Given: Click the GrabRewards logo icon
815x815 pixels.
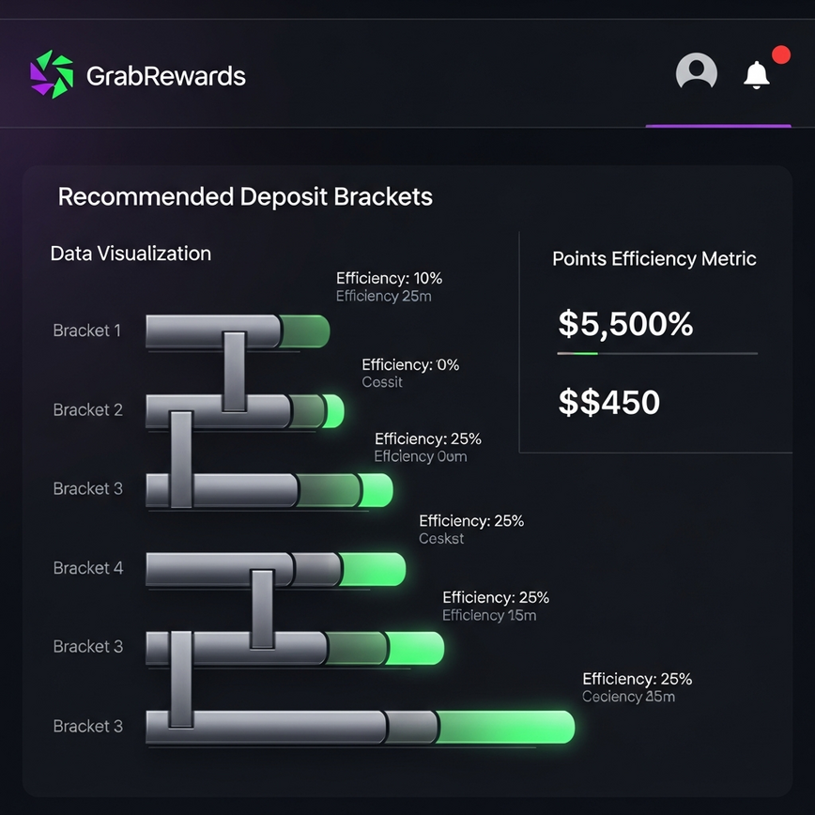Looking at the screenshot, I should pos(52,73).
